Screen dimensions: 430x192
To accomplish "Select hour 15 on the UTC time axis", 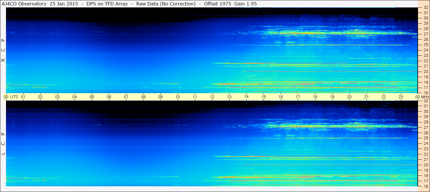I will pyautogui.click(x=263, y=97).
